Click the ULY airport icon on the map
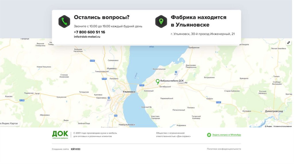 click(x=176, y=72)
